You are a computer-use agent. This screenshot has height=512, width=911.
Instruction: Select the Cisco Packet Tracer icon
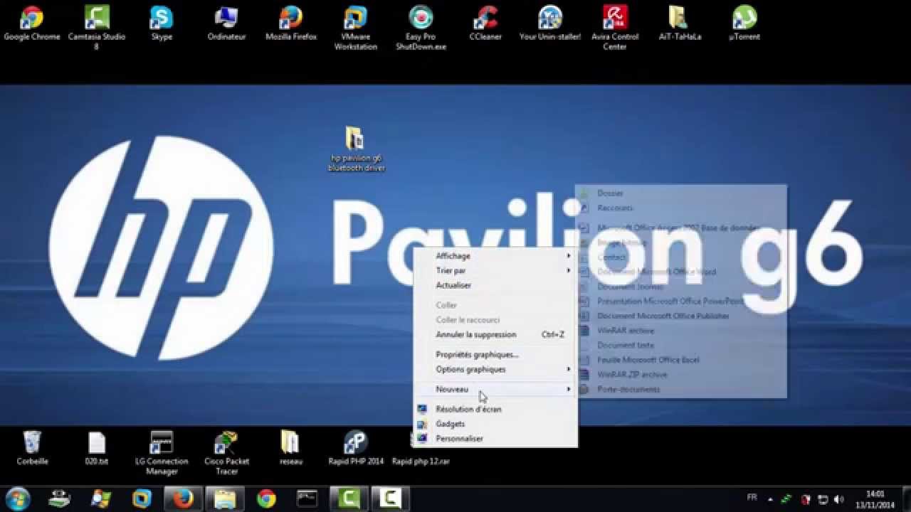tap(226, 453)
